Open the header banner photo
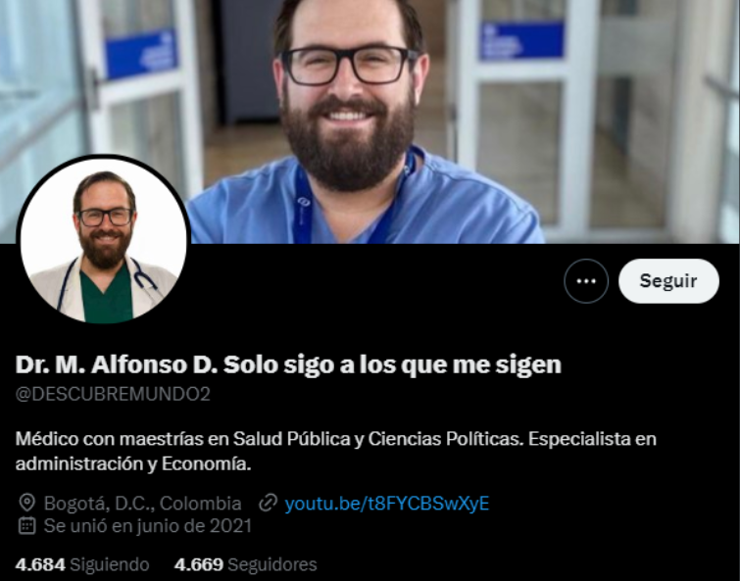 [x=370, y=121]
